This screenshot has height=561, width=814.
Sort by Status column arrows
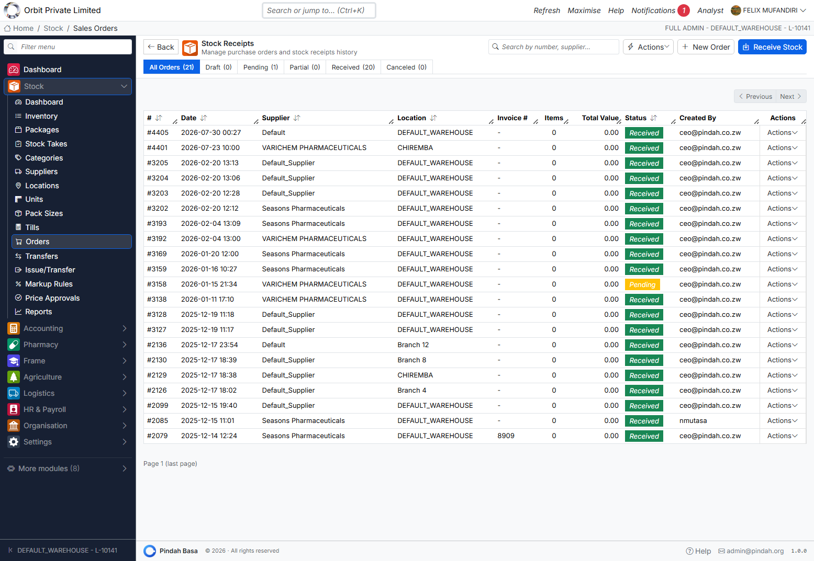tap(653, 118)
